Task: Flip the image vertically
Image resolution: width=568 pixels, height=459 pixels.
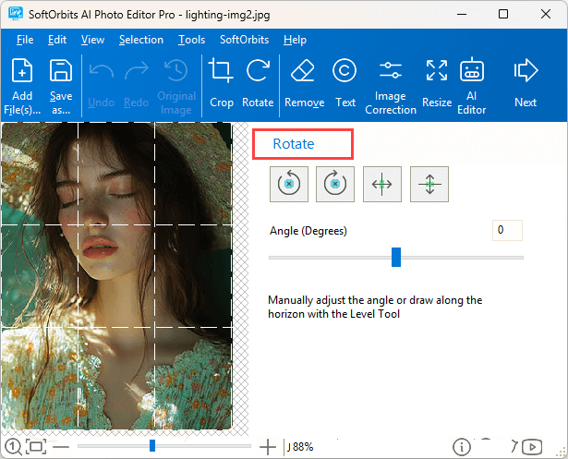Action: coord(429,184)
